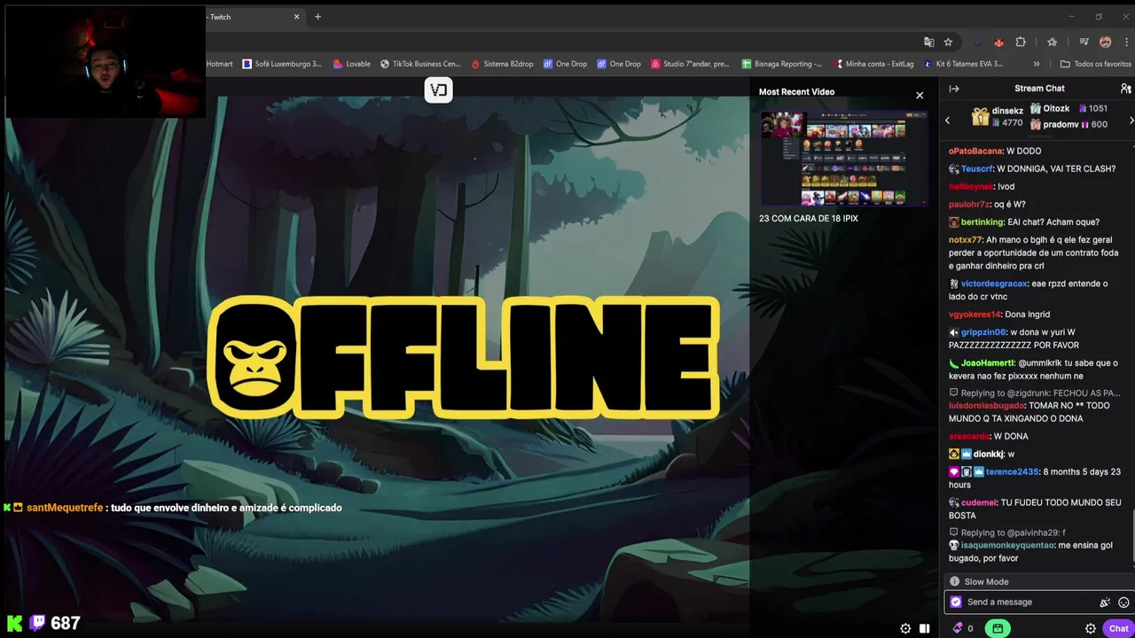Click username notxx77 in chat

point(966,240)
